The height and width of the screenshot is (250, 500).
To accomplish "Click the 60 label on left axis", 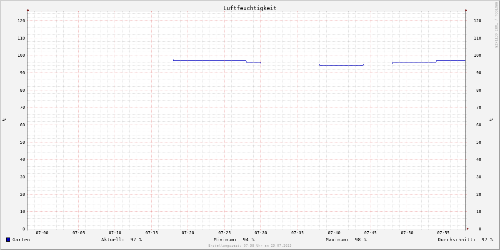I will [x=22, y=125].
